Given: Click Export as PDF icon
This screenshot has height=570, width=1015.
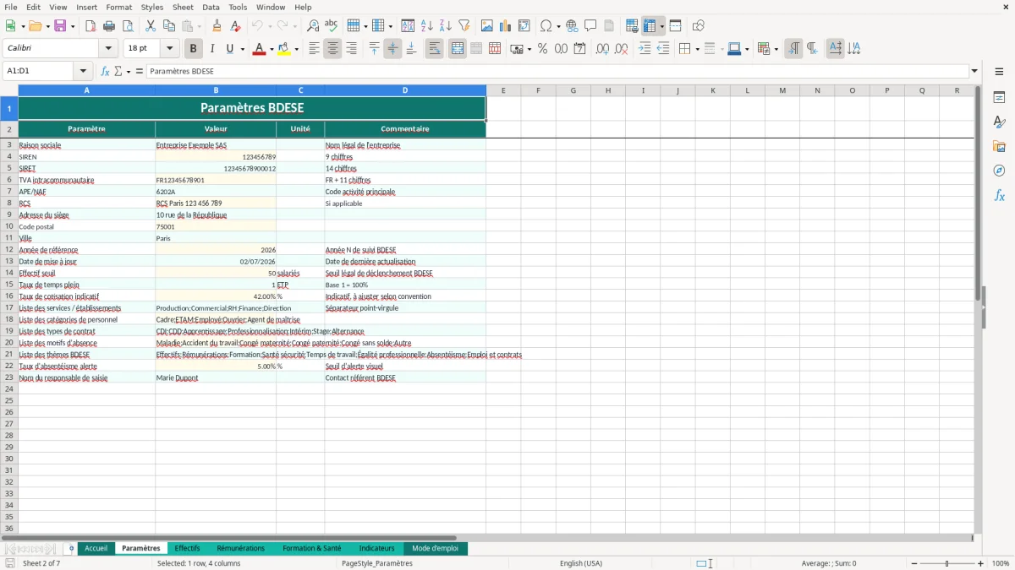Looking at the screenshot, I should point(90,26).
